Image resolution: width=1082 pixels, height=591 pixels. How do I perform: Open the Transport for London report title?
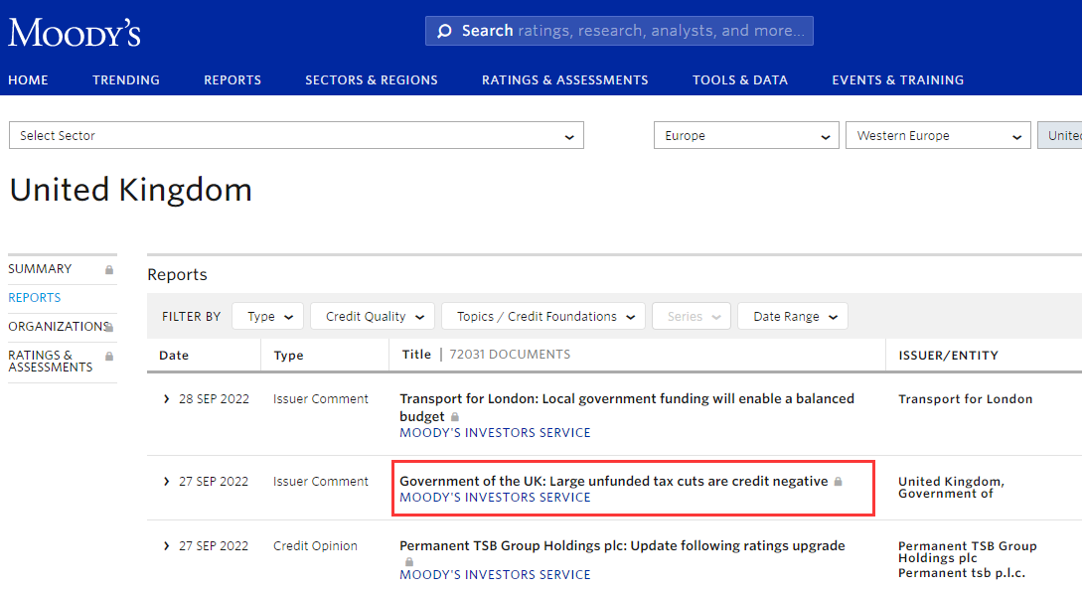tap(626, 399)
